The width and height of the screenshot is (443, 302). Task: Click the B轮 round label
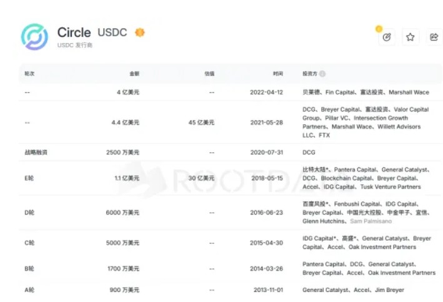pyautogui.click(x=29, y=269)
